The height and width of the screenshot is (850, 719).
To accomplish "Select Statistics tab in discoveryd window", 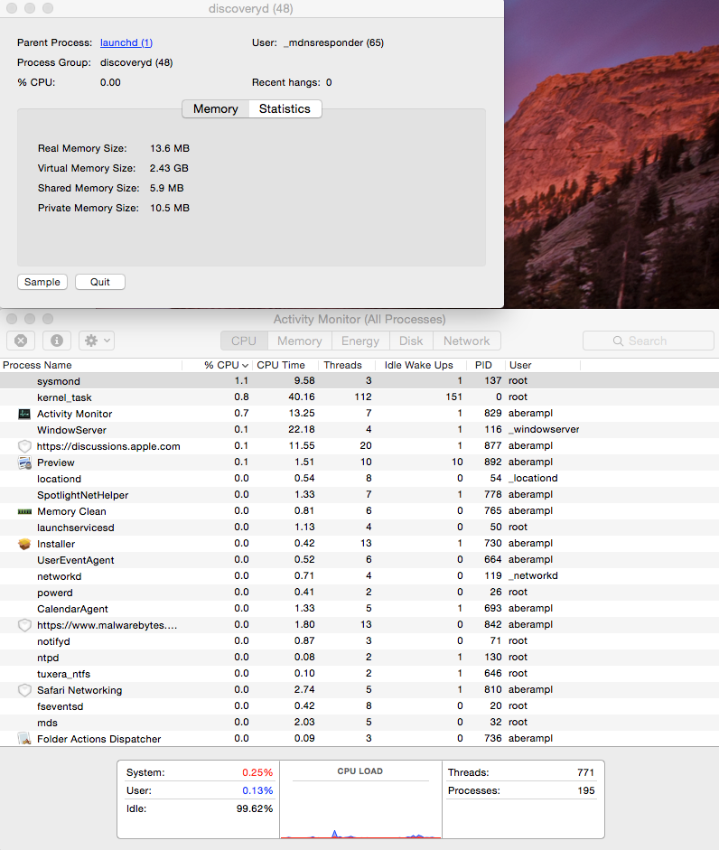I will [x=285, y=109].
